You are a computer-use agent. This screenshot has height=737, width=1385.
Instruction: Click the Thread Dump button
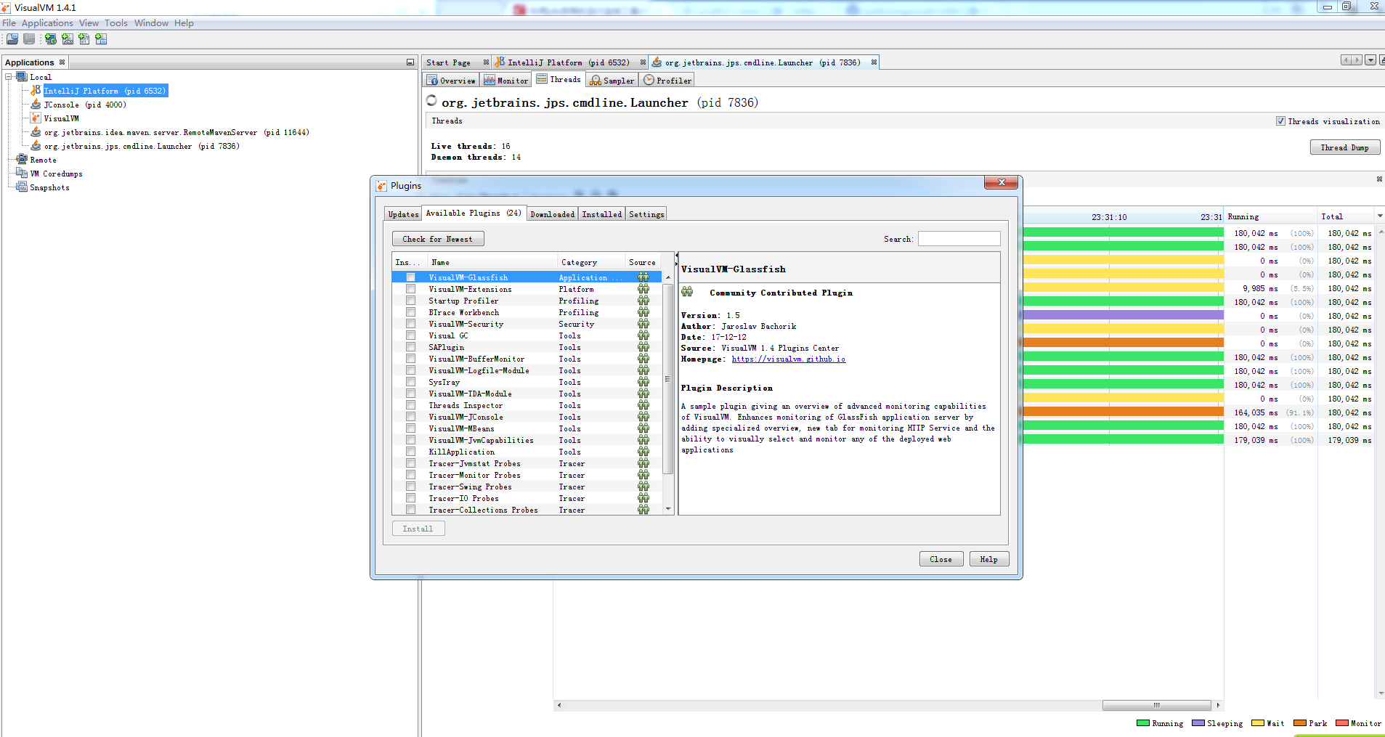tap(1344, 147)
